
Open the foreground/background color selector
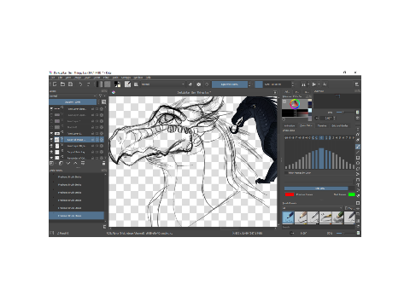[x=117, y=84]
